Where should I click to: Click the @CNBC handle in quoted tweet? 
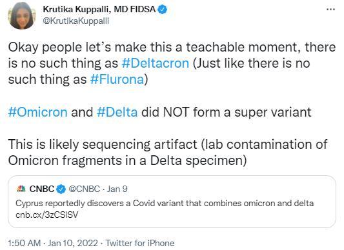click(85, 189)
